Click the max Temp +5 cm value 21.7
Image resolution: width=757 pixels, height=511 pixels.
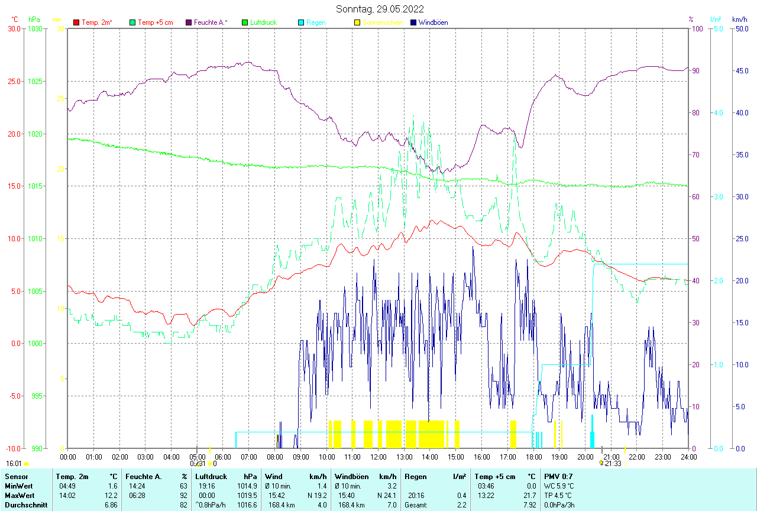point(529,496)
